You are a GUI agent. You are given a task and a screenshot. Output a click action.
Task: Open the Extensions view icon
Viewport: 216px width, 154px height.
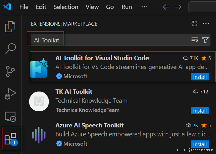coord(11,139)
